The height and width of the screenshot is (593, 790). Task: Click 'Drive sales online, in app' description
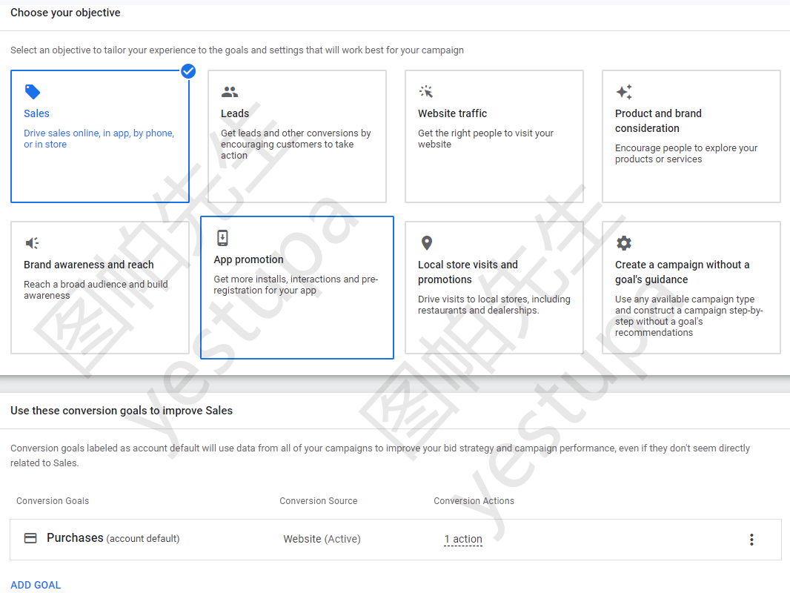(99, 139)
